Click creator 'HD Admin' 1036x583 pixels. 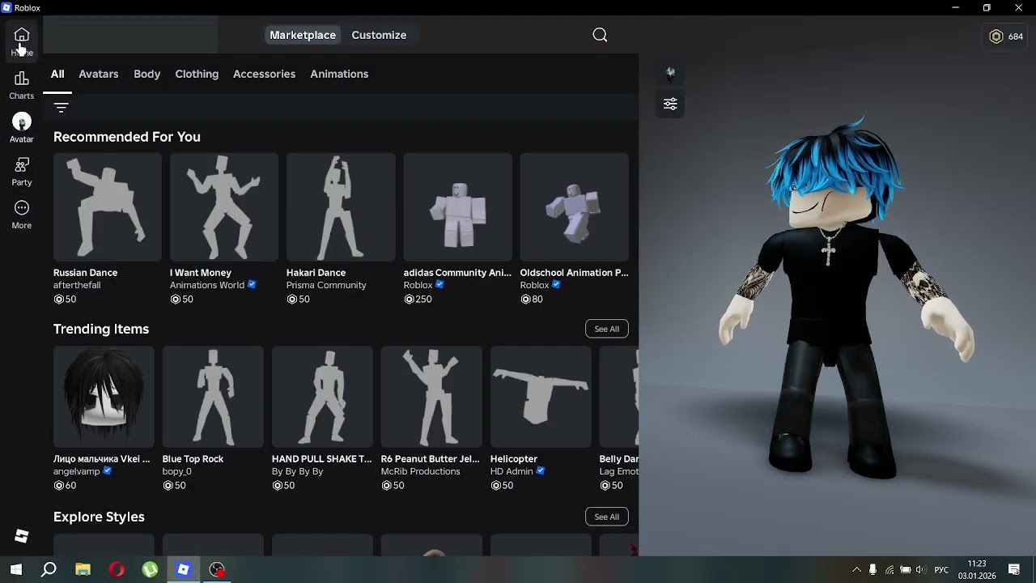tap(512, 472)
